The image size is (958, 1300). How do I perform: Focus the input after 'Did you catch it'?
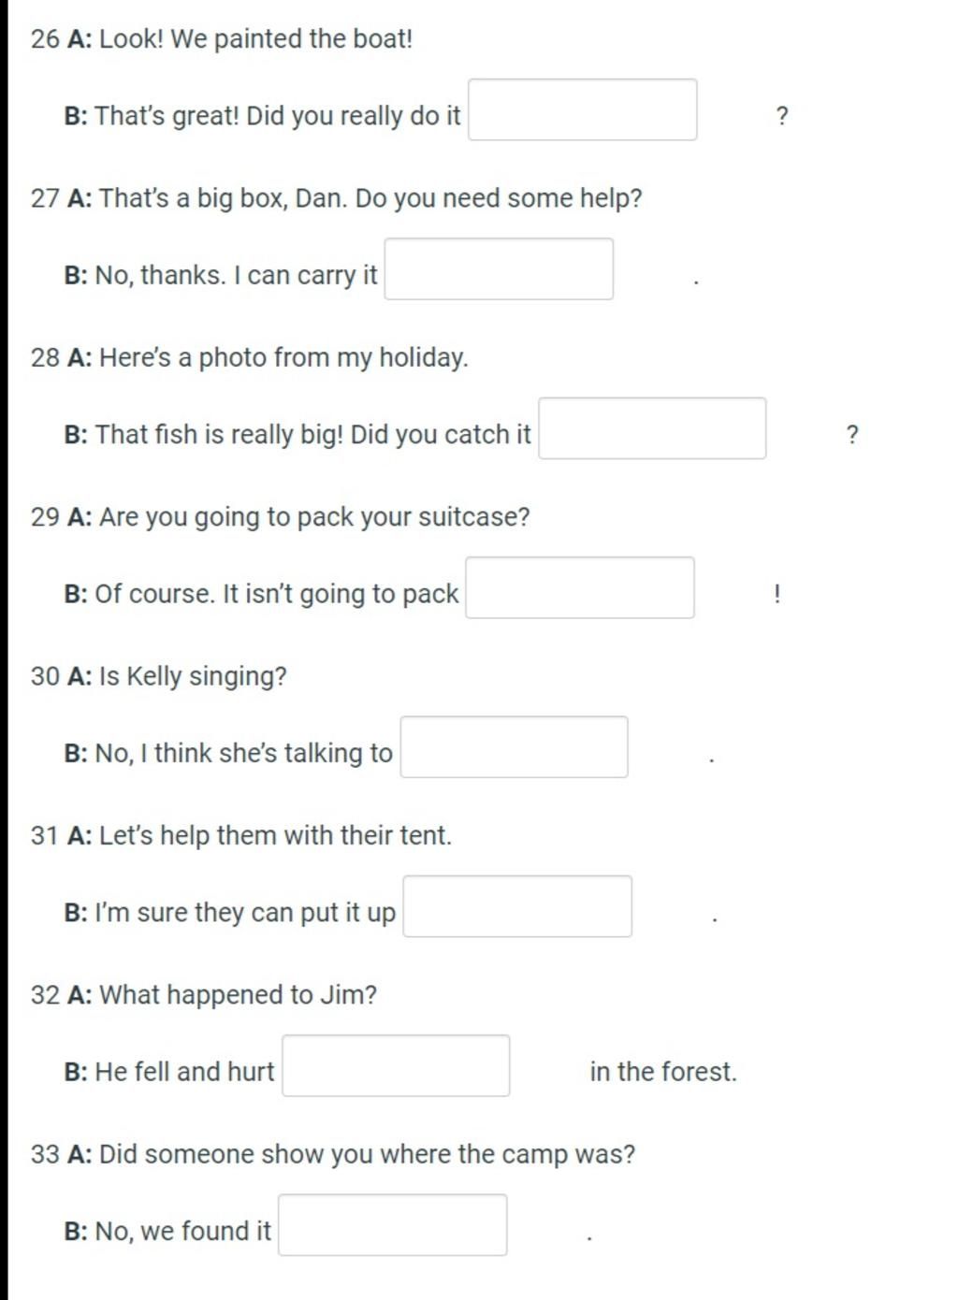pos(652,428)
